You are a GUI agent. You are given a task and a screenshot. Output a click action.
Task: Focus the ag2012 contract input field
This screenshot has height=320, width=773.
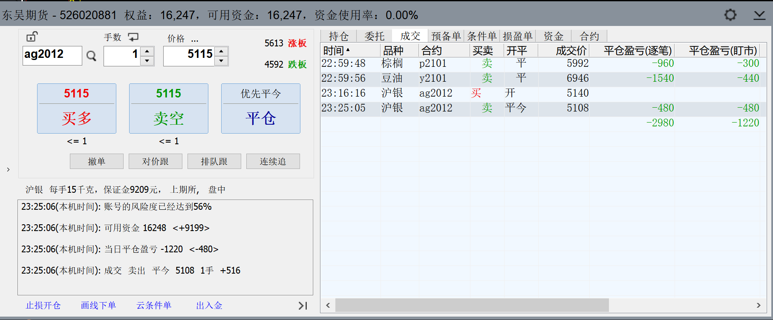(x=52, y=56)
